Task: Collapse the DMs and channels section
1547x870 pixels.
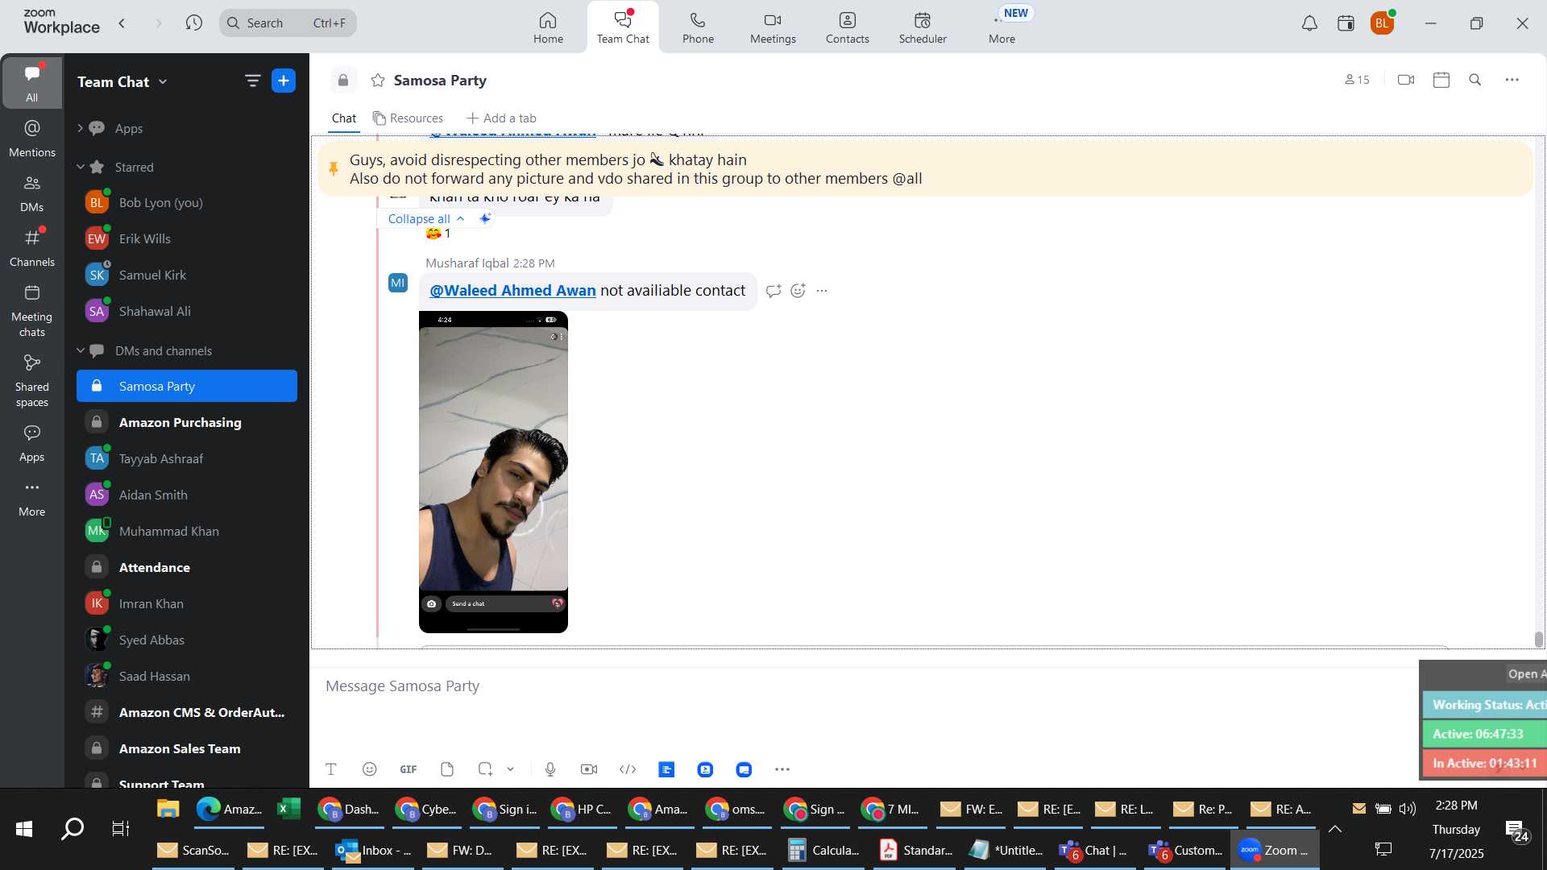Action: [80, 350]
